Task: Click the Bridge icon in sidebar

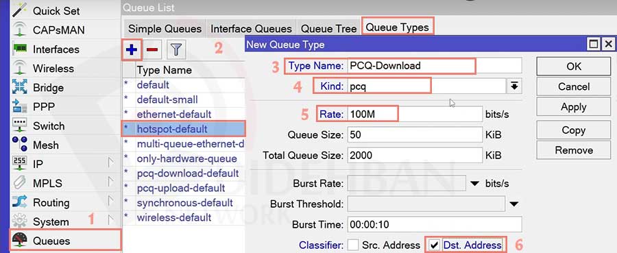Action: [19, 87]
